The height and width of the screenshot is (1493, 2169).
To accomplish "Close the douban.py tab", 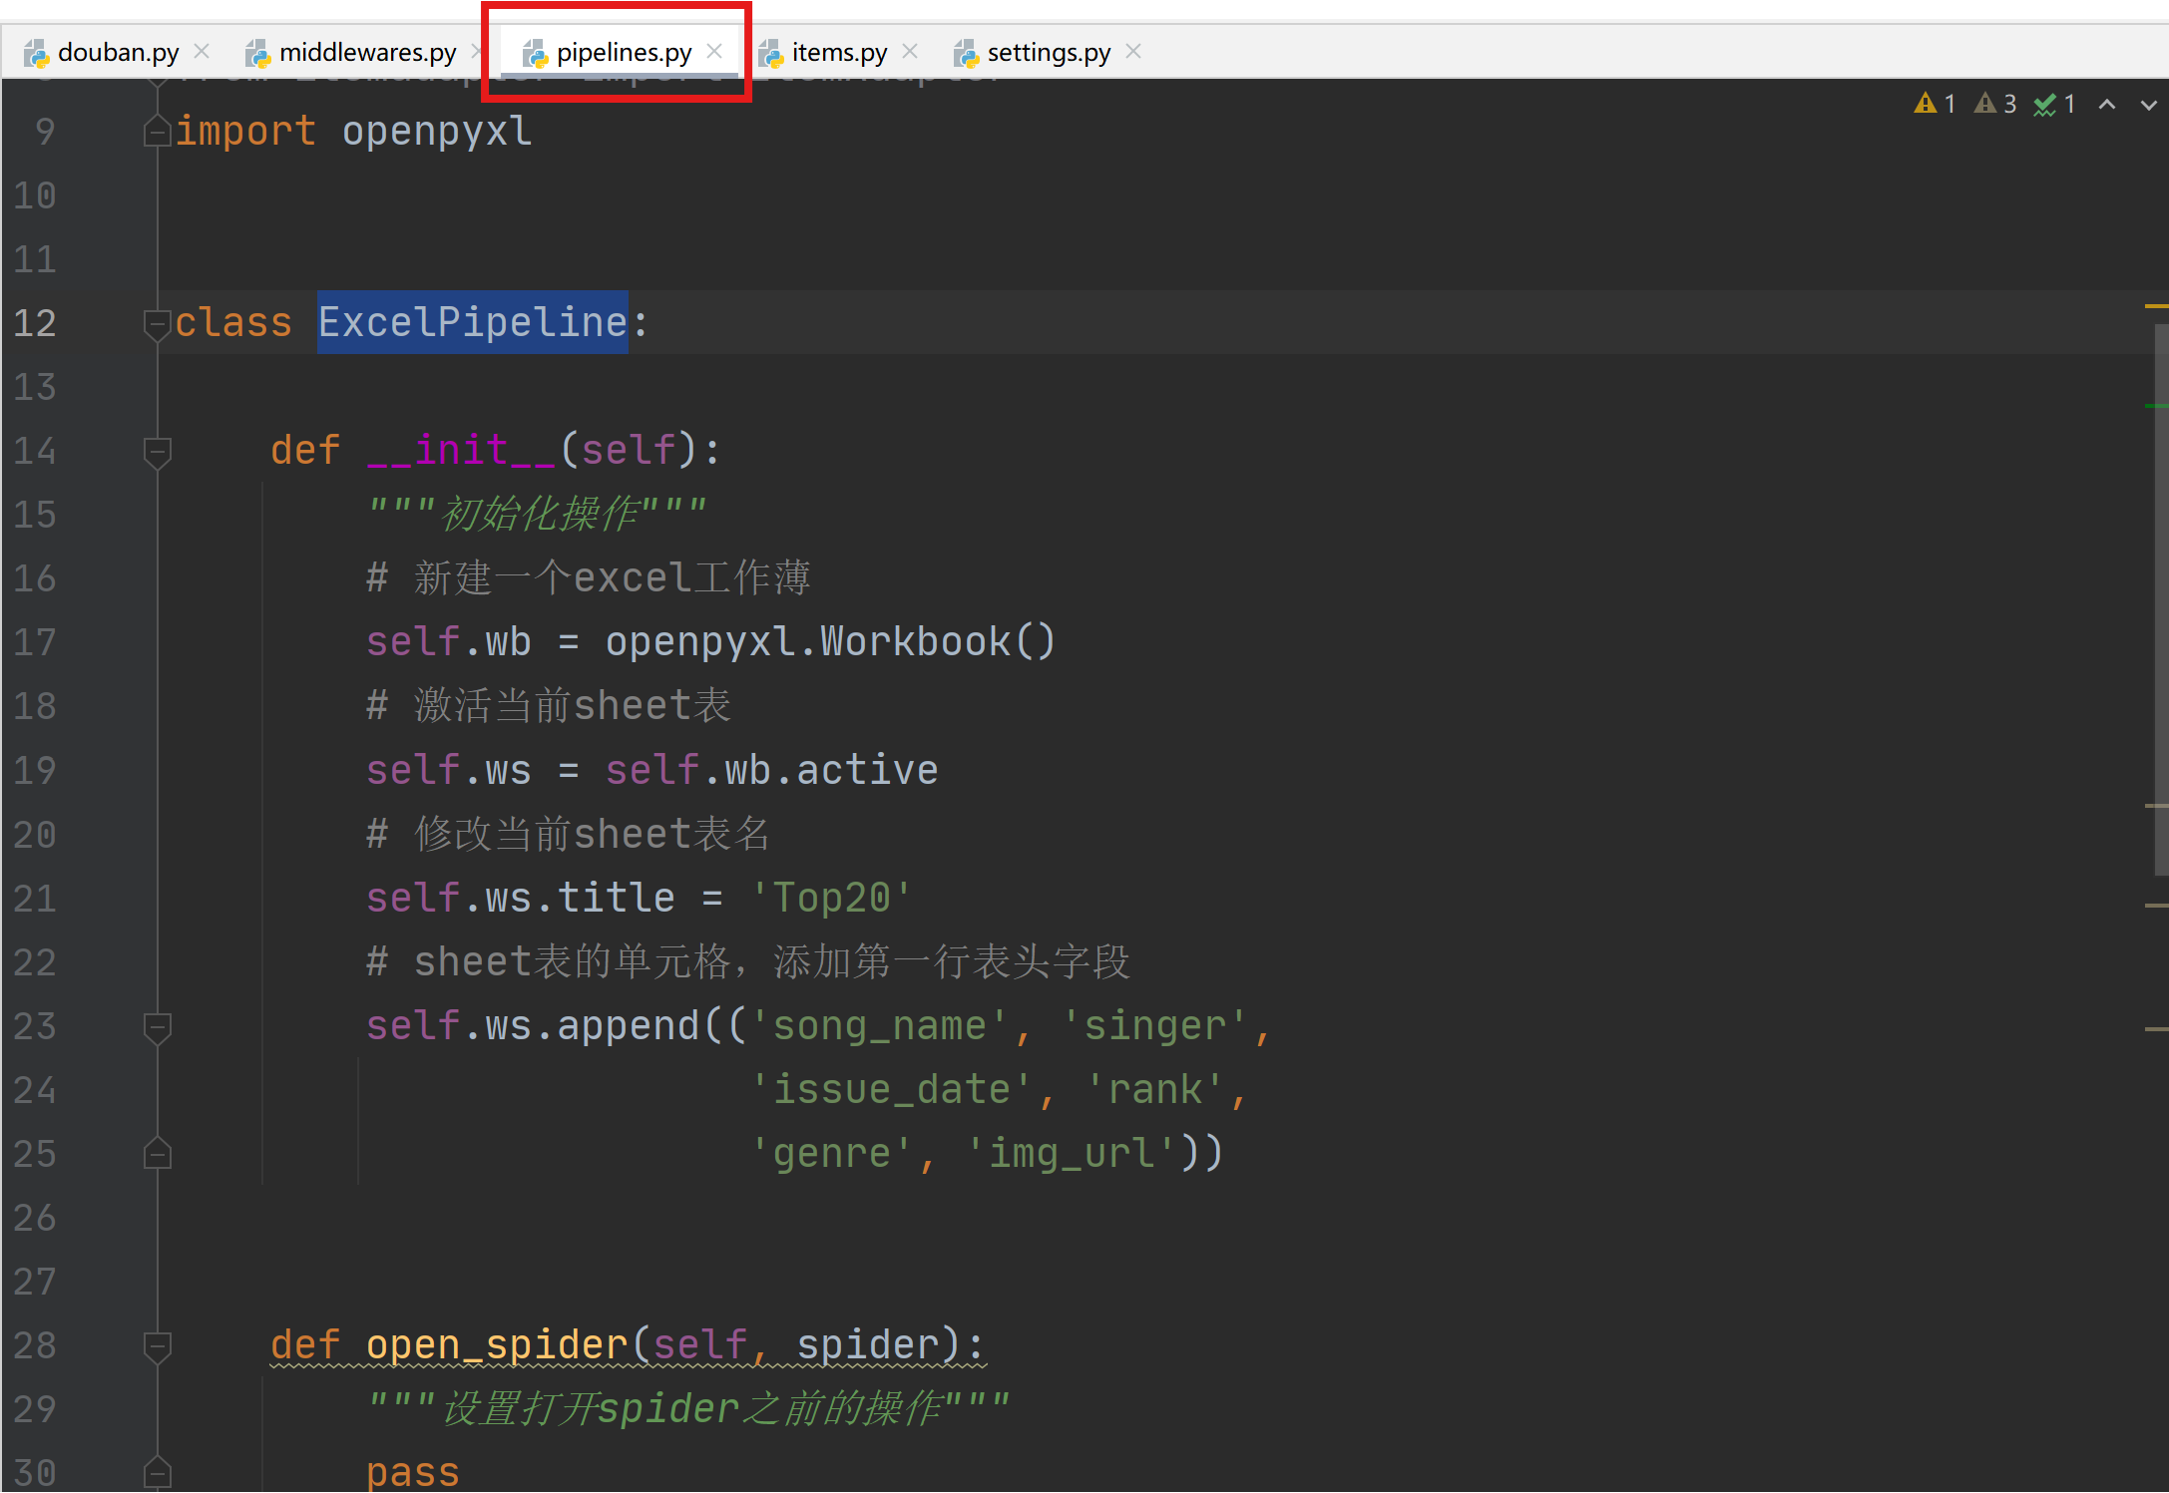I will click(202, 51).
